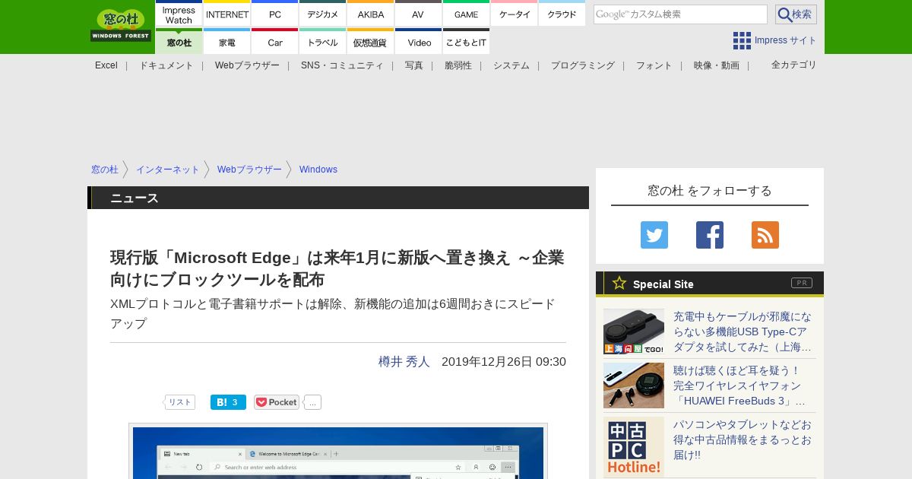Click the Microsoft Edge screenshot image
The width and height of the screenshot is (912, 479).
tap(338, 452)
